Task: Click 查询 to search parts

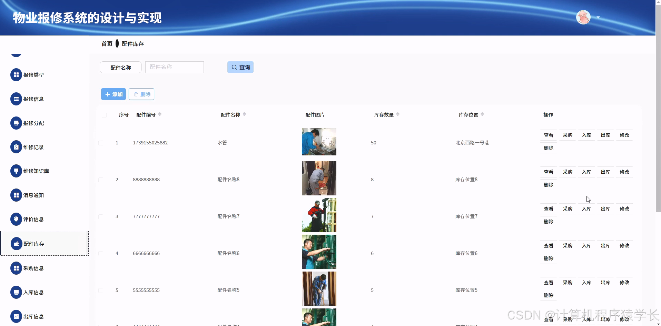Action: pyautogui.click(x=240, y=67)
